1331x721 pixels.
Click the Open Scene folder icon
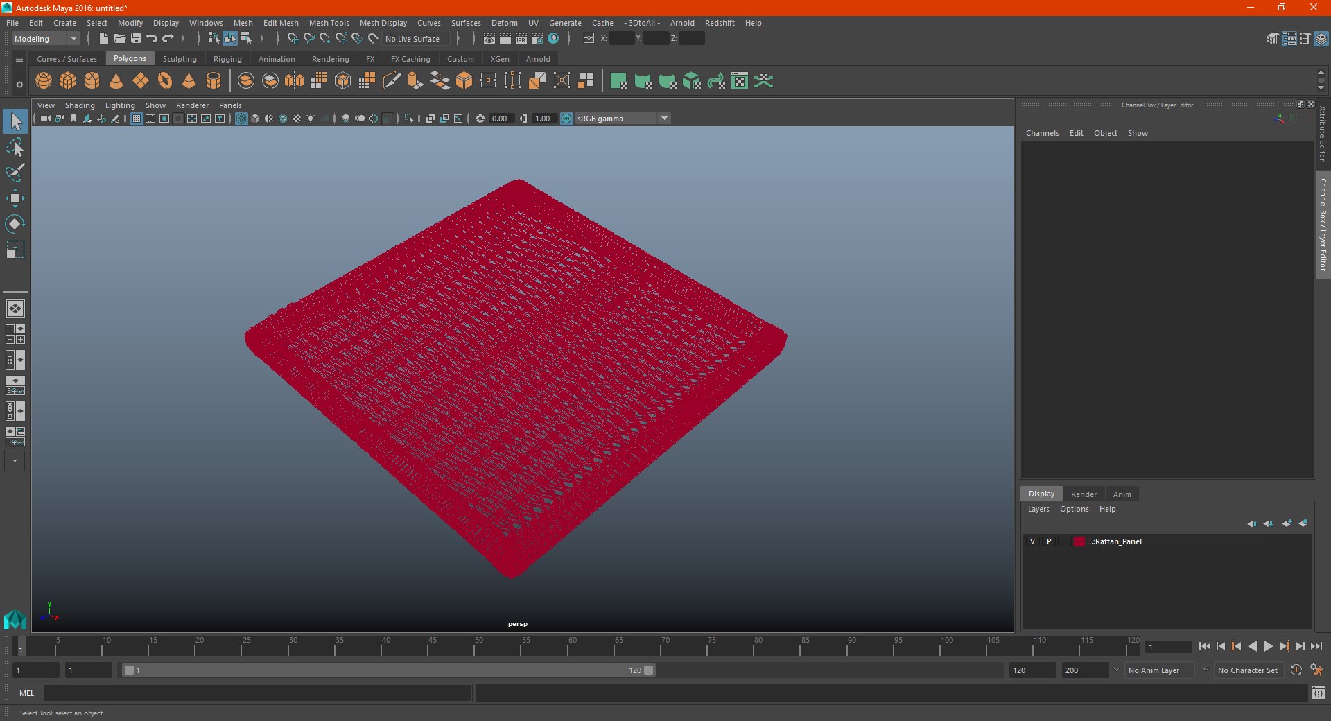coord(119,39)
